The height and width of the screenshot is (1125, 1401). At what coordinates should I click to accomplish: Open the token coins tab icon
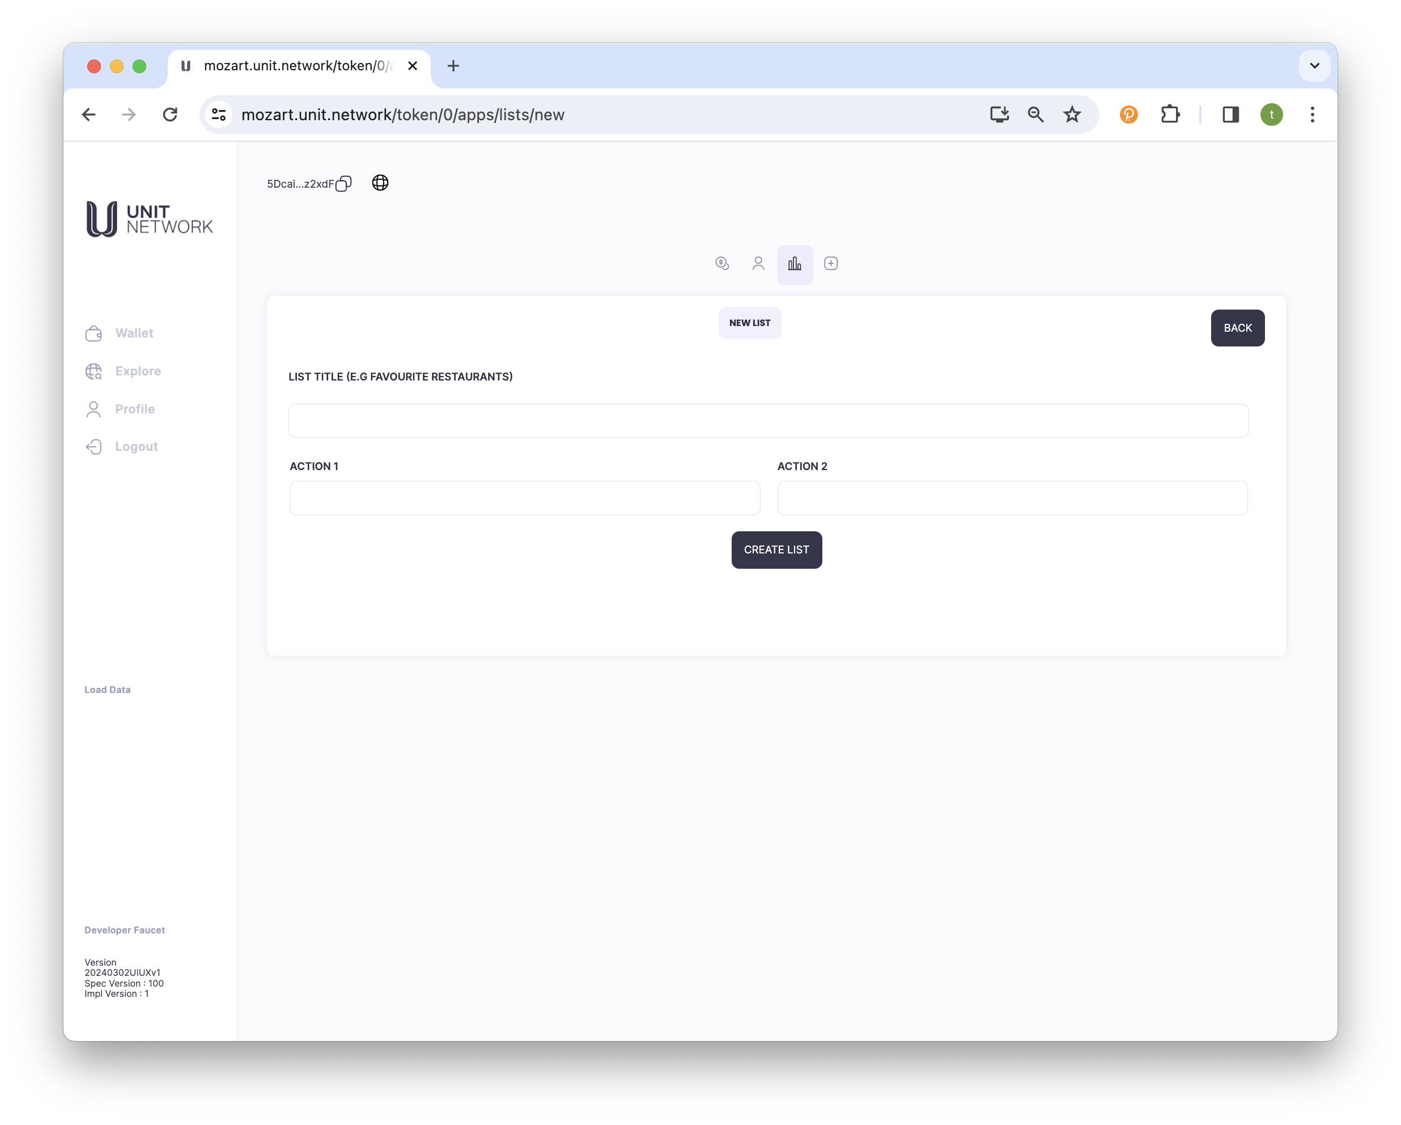(722, 263)
